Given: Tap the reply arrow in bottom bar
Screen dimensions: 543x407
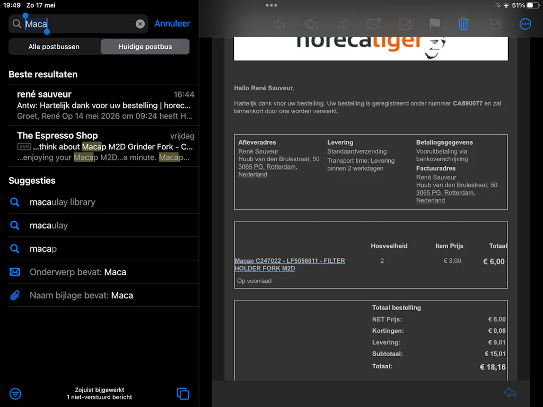Looking at the screenshot, I should 510,393.
